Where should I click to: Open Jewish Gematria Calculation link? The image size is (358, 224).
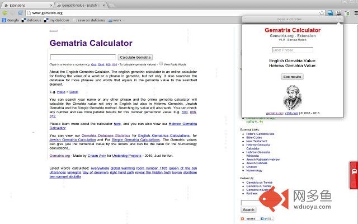click(73, 139)
